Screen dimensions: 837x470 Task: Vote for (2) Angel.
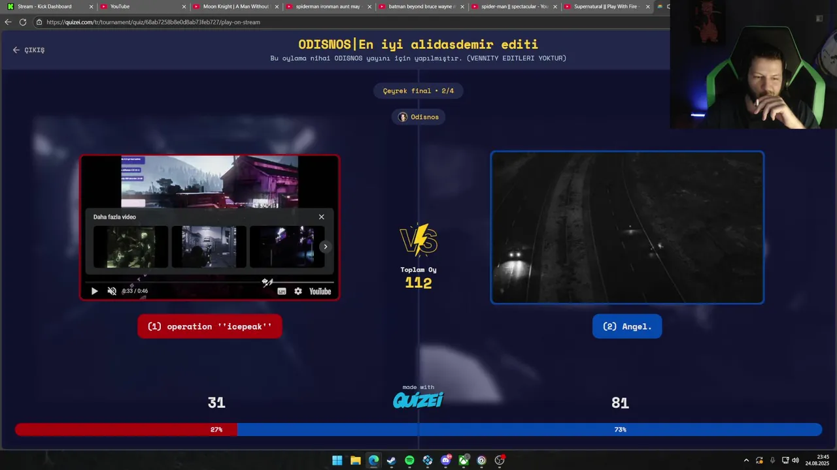click(x=627, y=326)
